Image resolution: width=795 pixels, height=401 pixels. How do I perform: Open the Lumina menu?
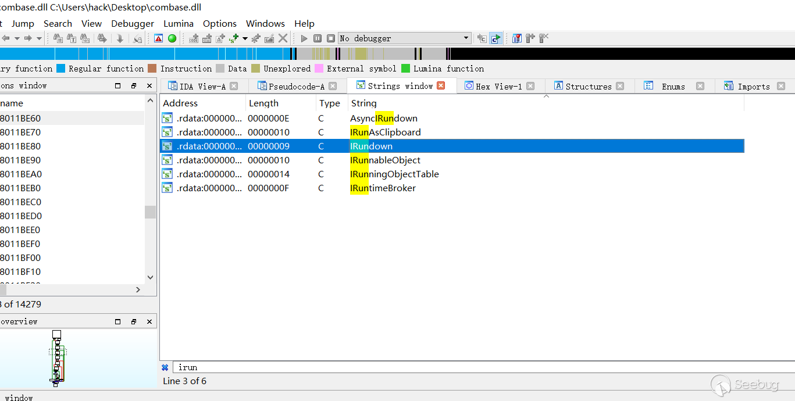(179, 23)
